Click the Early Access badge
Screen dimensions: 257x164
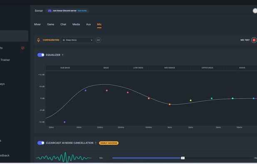click(109, 143)
